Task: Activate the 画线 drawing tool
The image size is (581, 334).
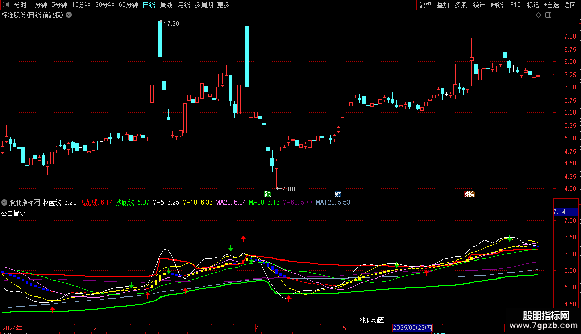Action: (497, 5)
